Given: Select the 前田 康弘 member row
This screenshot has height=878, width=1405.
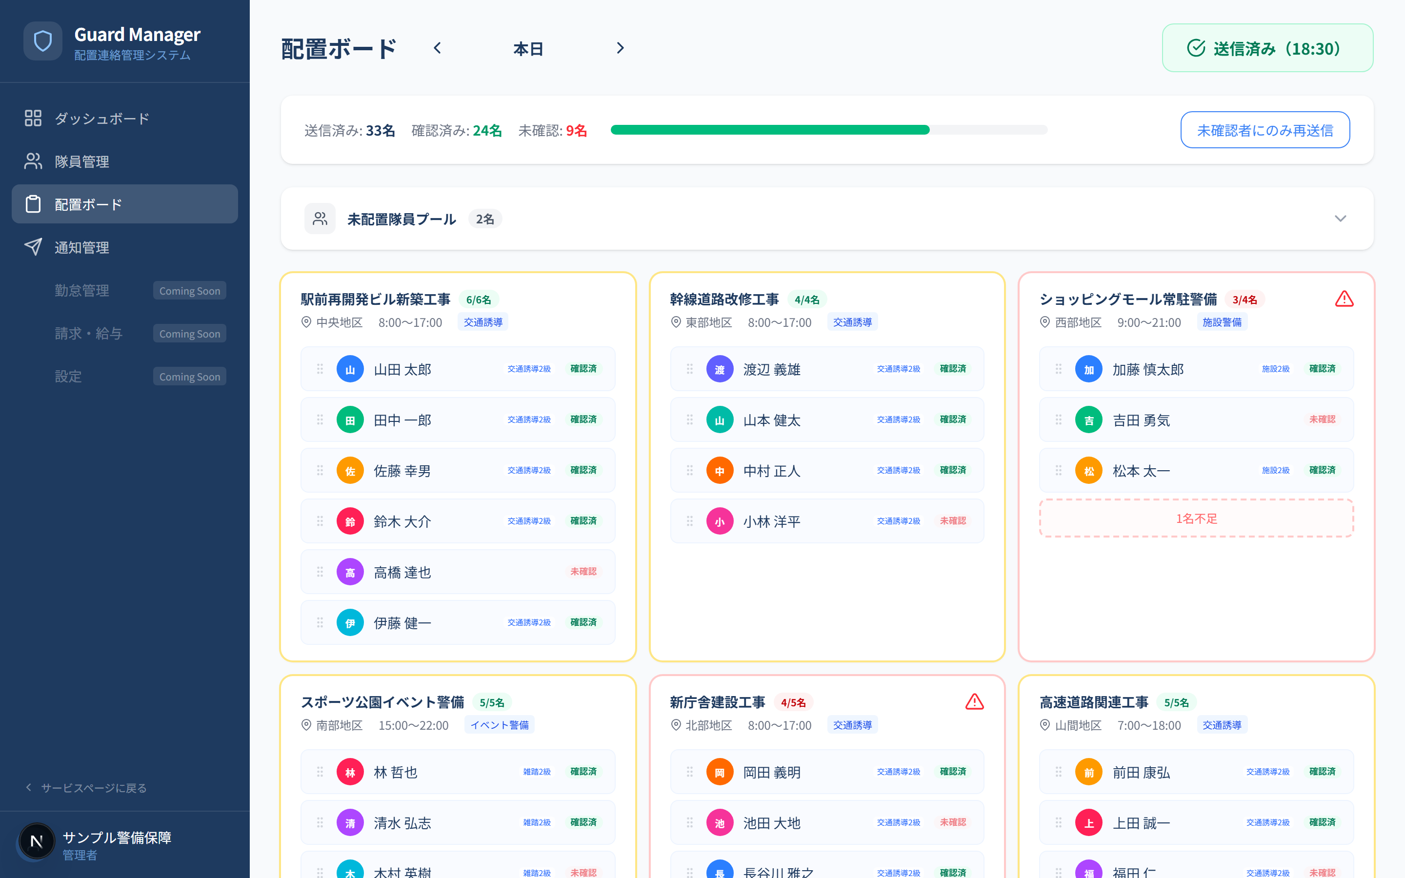Looking at the screenshot, I should [x=1196, y=772].
